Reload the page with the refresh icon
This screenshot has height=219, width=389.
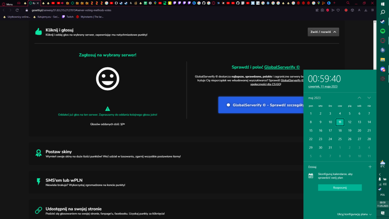(x=17, y=10)
